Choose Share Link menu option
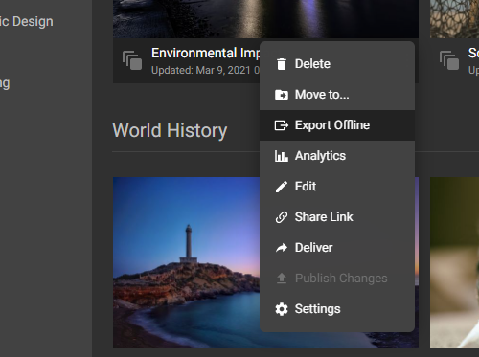479x357 pixels. tap(337, 217)
